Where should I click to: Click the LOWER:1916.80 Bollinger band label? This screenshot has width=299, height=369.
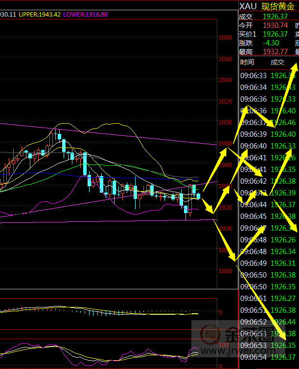point(85,15)
